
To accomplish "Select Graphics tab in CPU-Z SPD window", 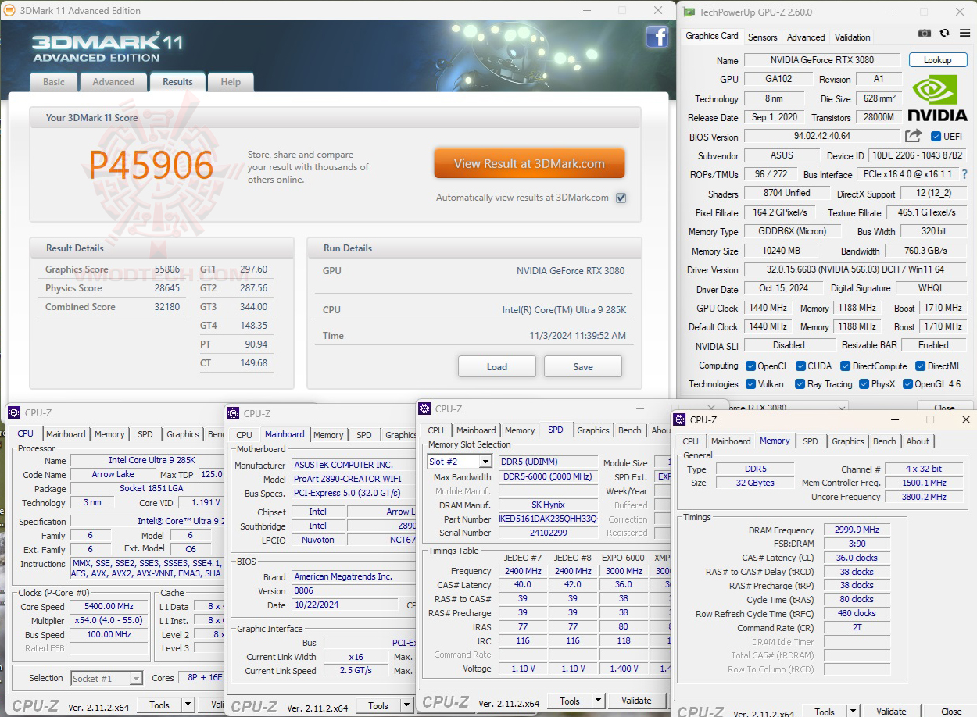I will point(593,430).
